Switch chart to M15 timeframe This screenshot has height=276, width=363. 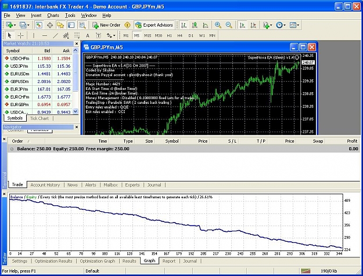click(148, 35)
